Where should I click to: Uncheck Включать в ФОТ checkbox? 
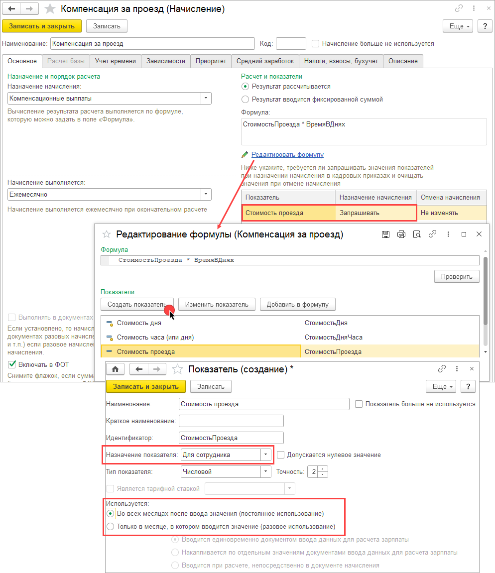coord(11,364)
